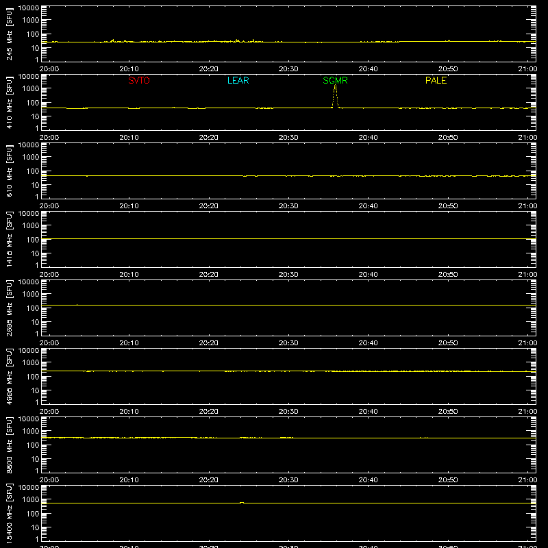Click the 10000 tick on 8800 MHz axis
The image size is (548, 548).
[x=29, y=419]
